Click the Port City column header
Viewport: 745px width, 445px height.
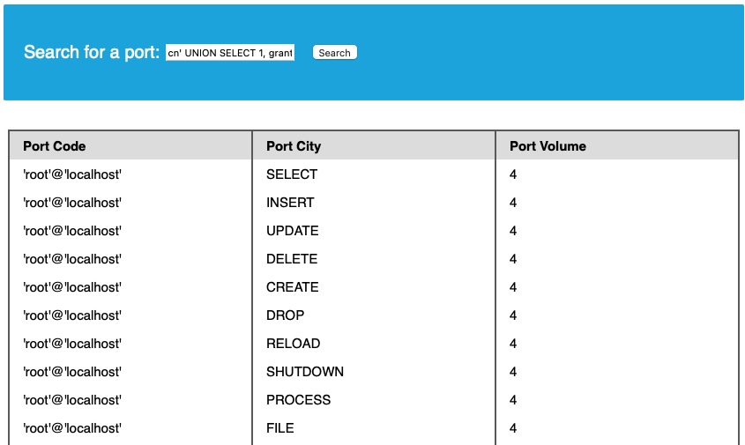point(294,146)
